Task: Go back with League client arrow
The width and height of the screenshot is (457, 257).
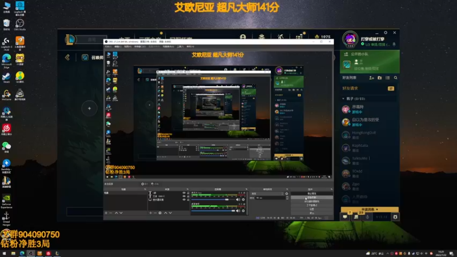Action: (67, 57)
